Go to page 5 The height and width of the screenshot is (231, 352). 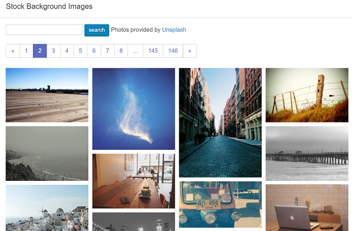80,51
